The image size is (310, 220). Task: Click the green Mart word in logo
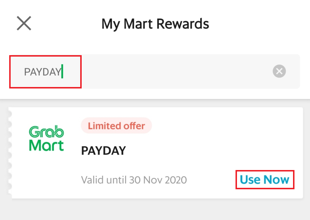[46, 145]
